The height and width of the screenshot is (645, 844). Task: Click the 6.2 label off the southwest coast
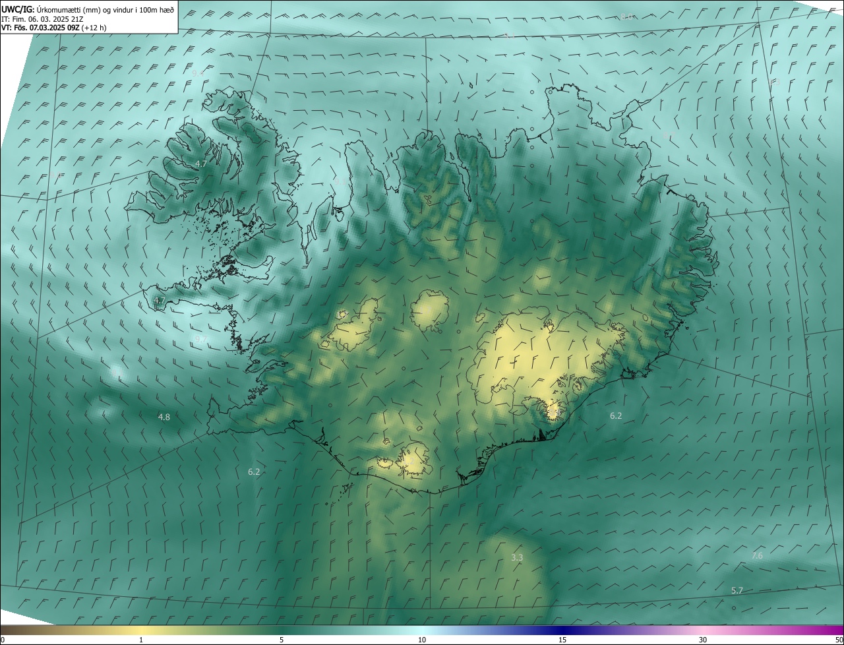tap(254, 472)
